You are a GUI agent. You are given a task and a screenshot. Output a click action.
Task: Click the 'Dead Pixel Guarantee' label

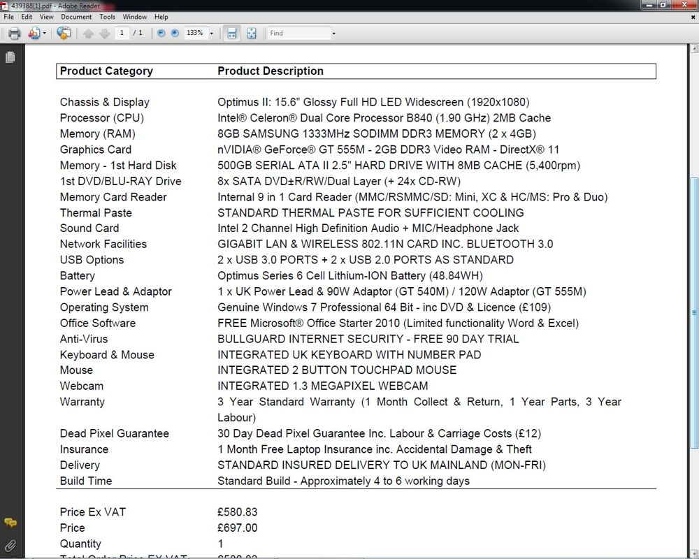tap(115, 434)
